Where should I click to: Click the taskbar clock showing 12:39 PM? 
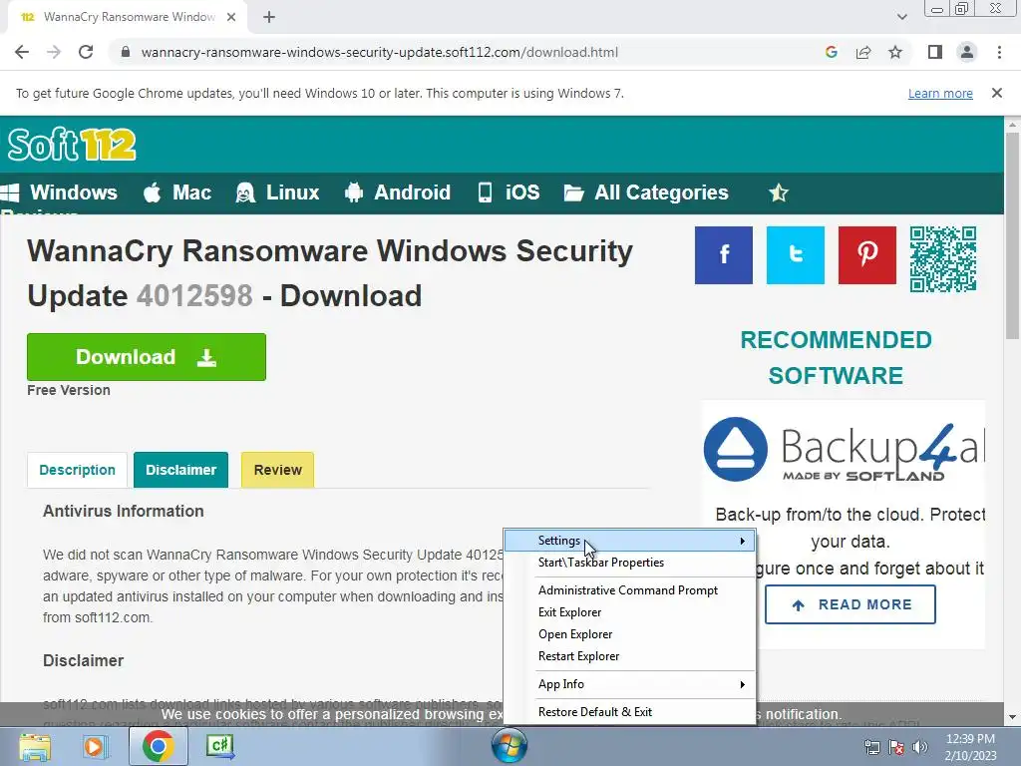[970, 747]
